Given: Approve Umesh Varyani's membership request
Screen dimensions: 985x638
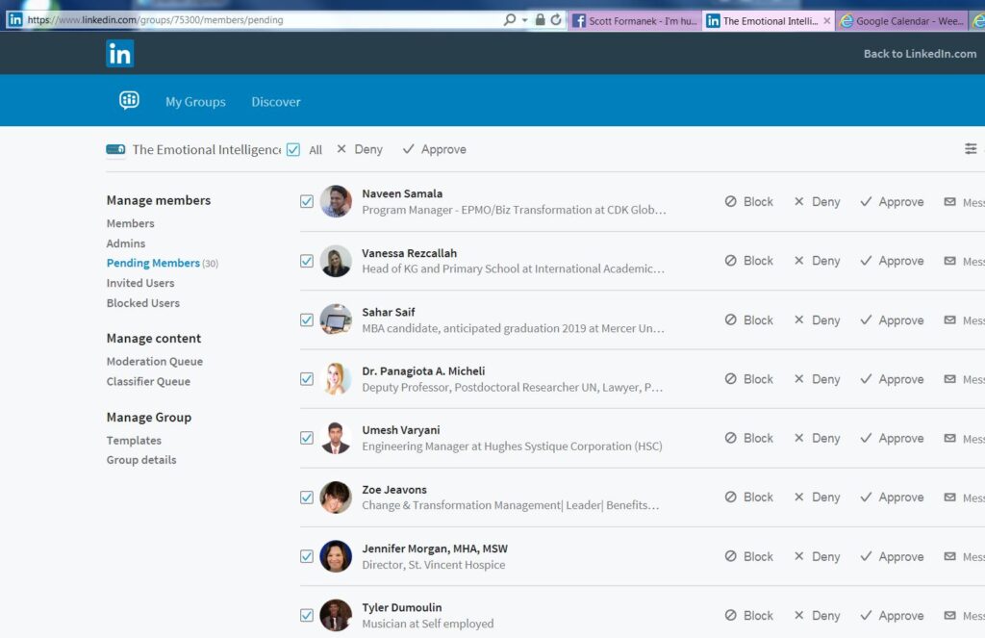Looking at the screenshot, I should coord(892,438).
